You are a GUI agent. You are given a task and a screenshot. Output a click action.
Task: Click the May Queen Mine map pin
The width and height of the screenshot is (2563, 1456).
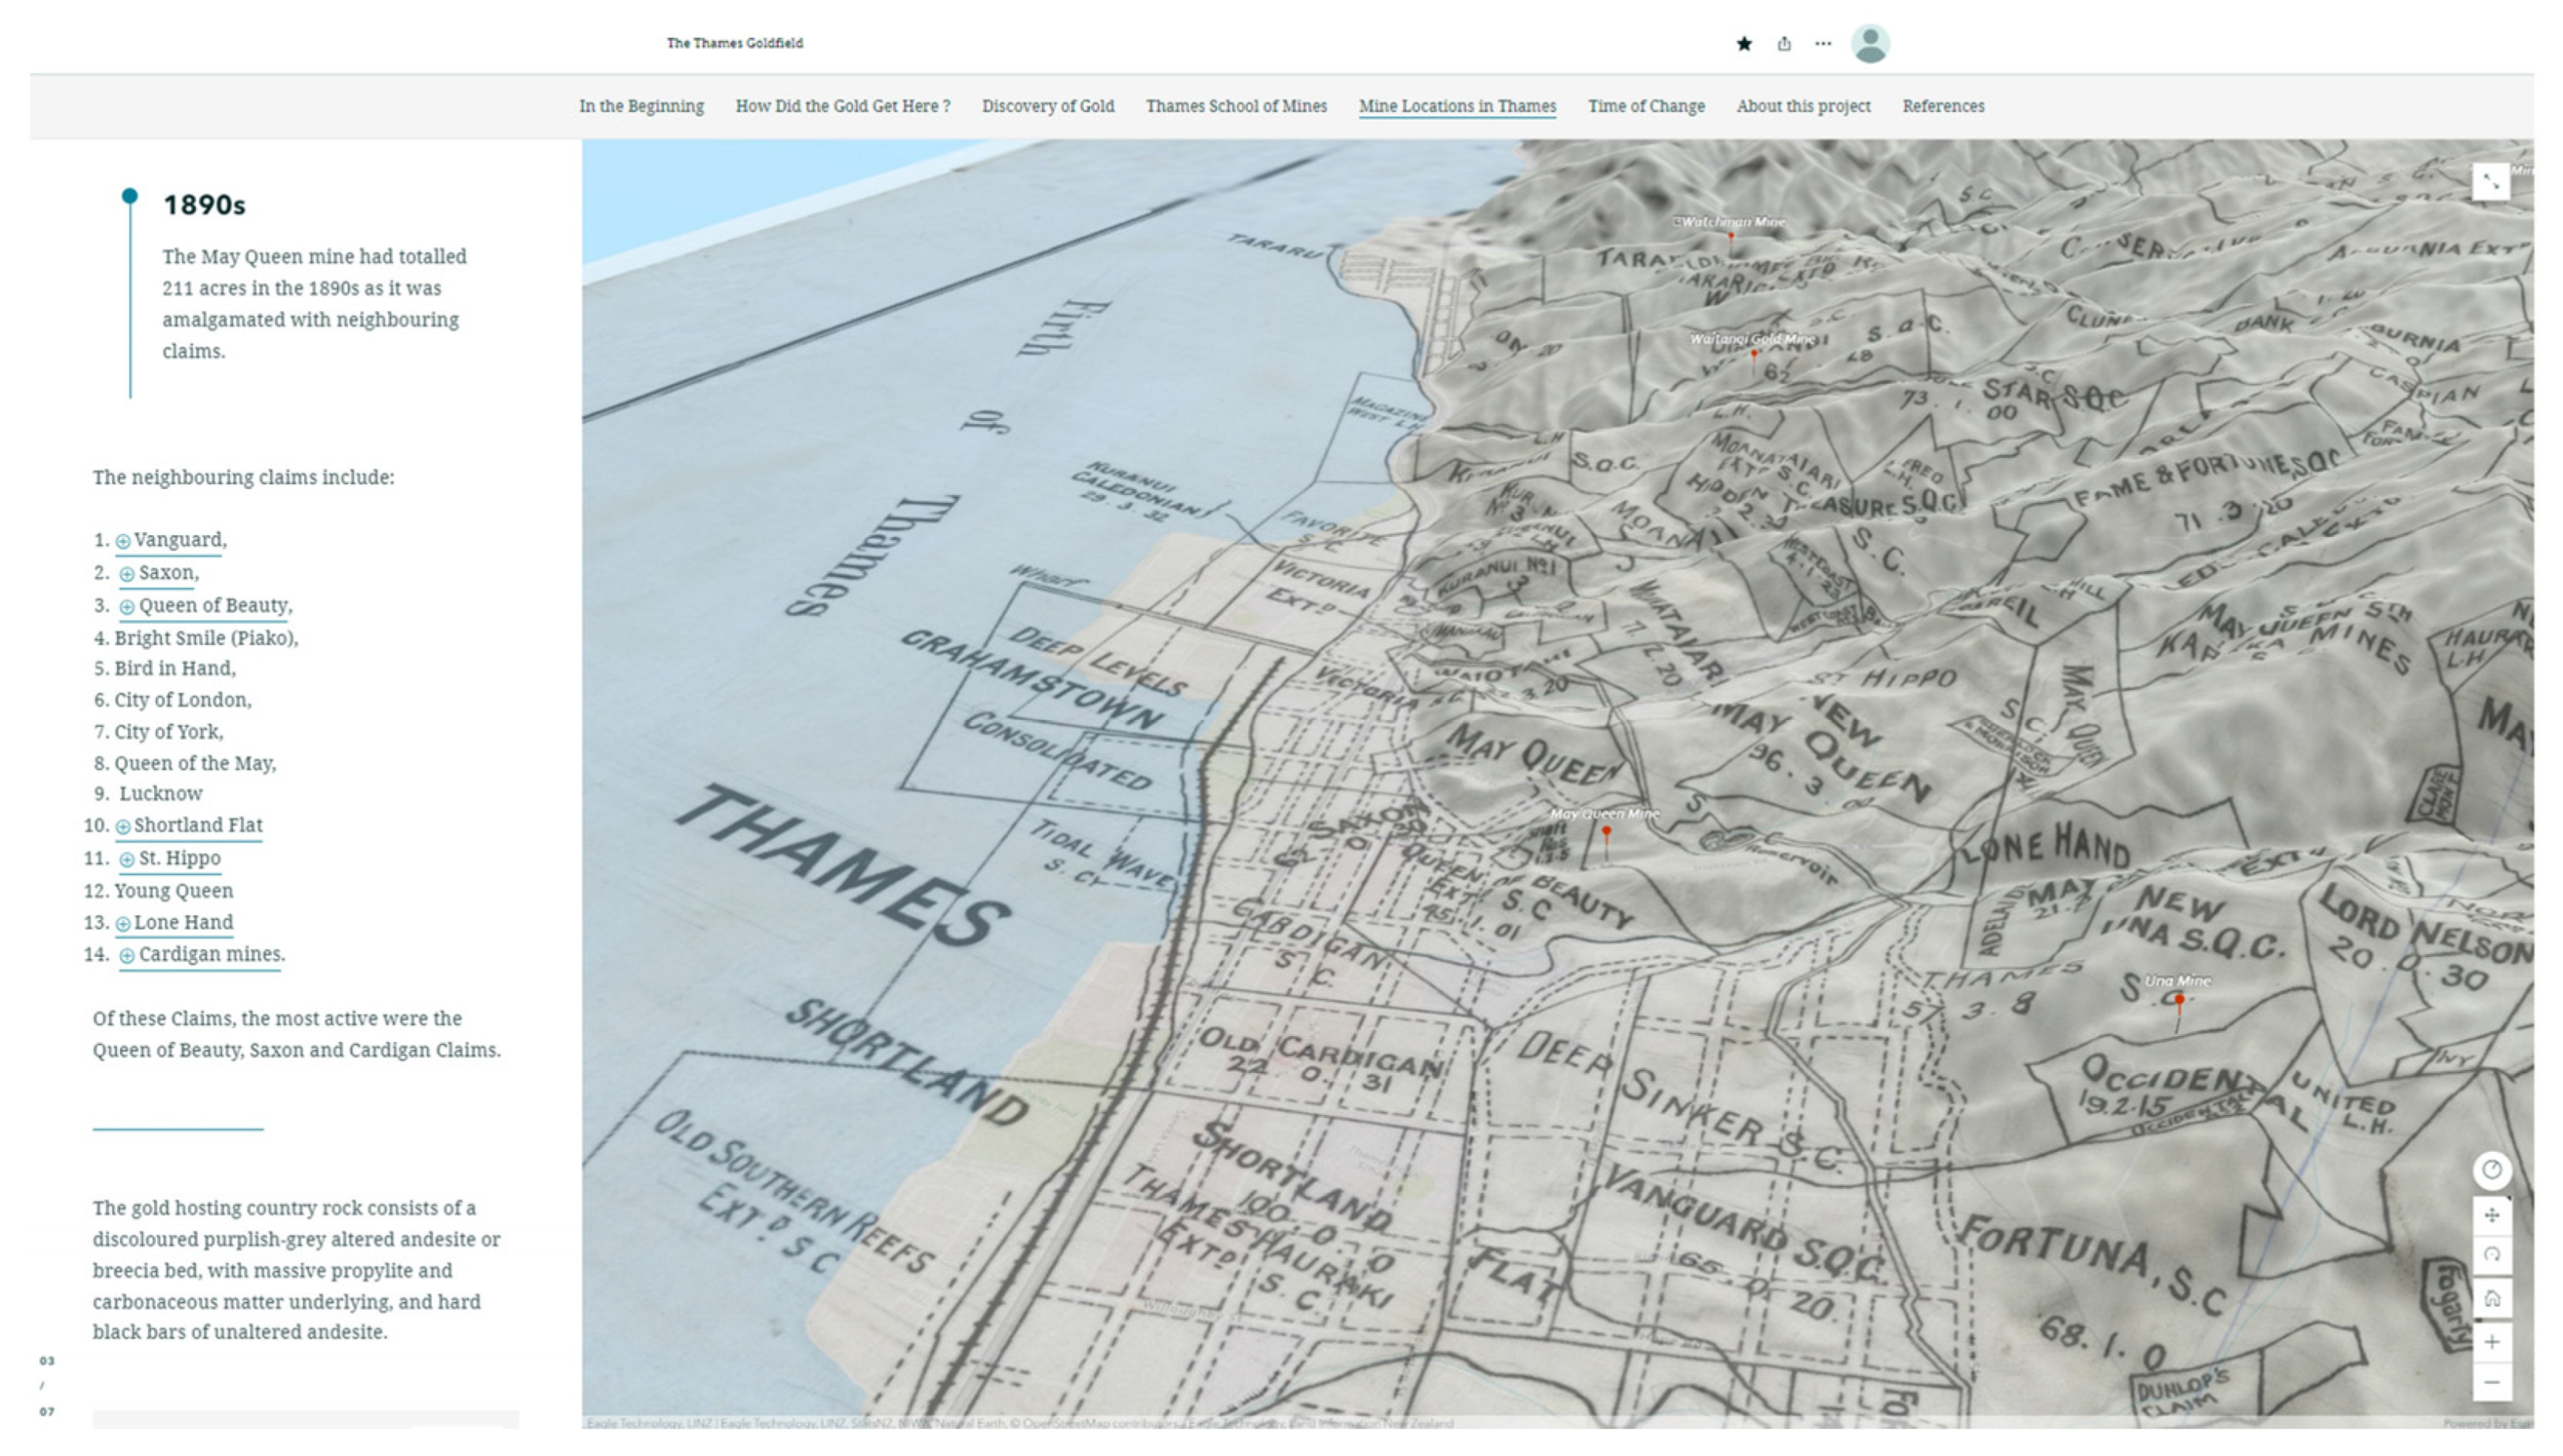1606,832
